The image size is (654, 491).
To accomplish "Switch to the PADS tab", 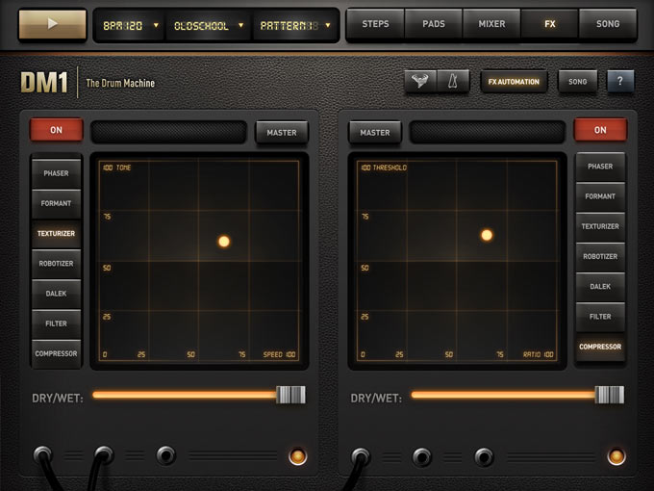I will click(x=434, y=24).
